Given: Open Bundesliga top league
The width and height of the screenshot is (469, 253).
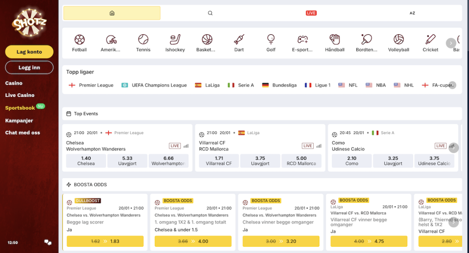Looking at the screenshot, I should tap(279, 85).
